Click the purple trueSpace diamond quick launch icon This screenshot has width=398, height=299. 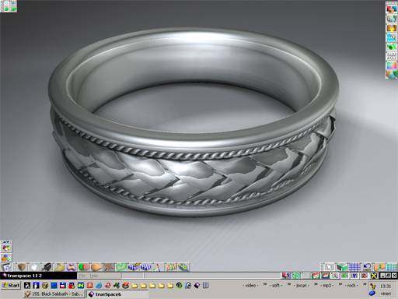[197, 286]
